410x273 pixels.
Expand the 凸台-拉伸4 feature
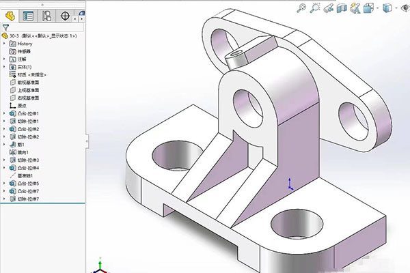4,168
